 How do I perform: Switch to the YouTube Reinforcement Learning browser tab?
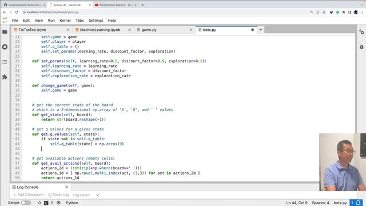click(116, 5)
